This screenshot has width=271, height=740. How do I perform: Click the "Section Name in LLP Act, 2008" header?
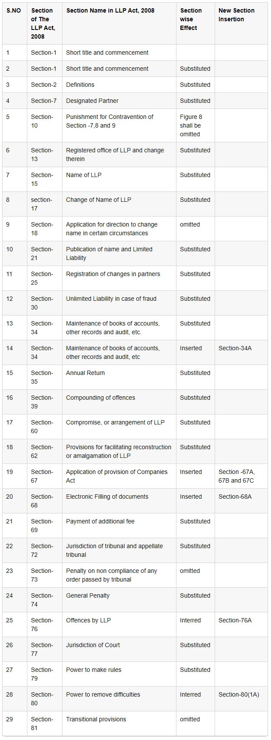(x=110, y=10)
